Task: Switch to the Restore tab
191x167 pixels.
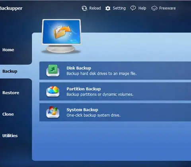Action: coord(11,93)
